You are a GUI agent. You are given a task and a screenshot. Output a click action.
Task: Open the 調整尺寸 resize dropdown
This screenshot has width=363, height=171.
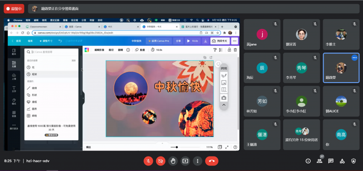[46, 41]
